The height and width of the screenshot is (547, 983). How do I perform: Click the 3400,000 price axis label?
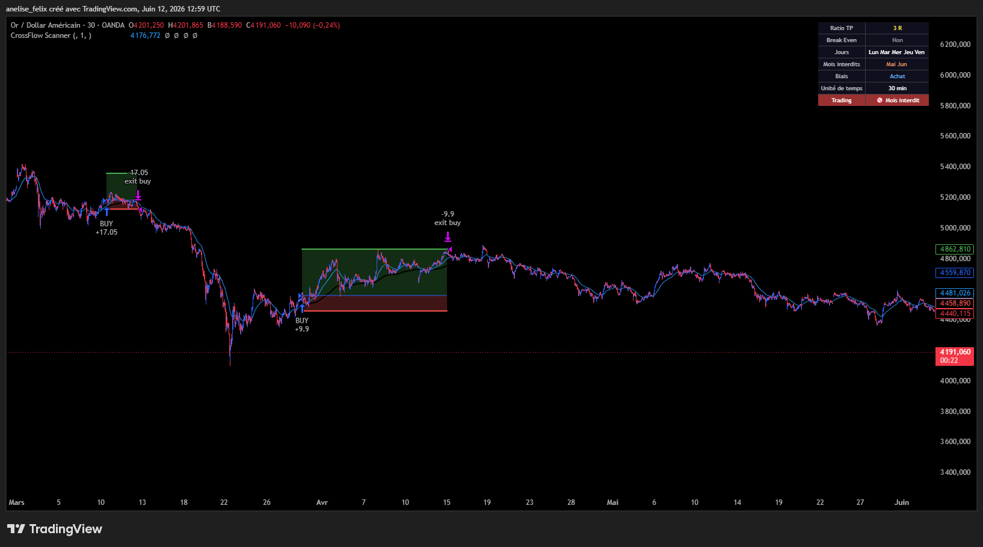tap(955, 472)
